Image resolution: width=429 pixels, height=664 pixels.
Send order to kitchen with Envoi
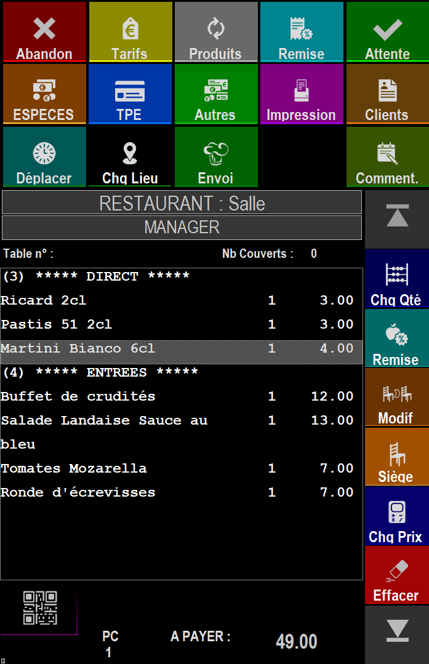point(216,157)
